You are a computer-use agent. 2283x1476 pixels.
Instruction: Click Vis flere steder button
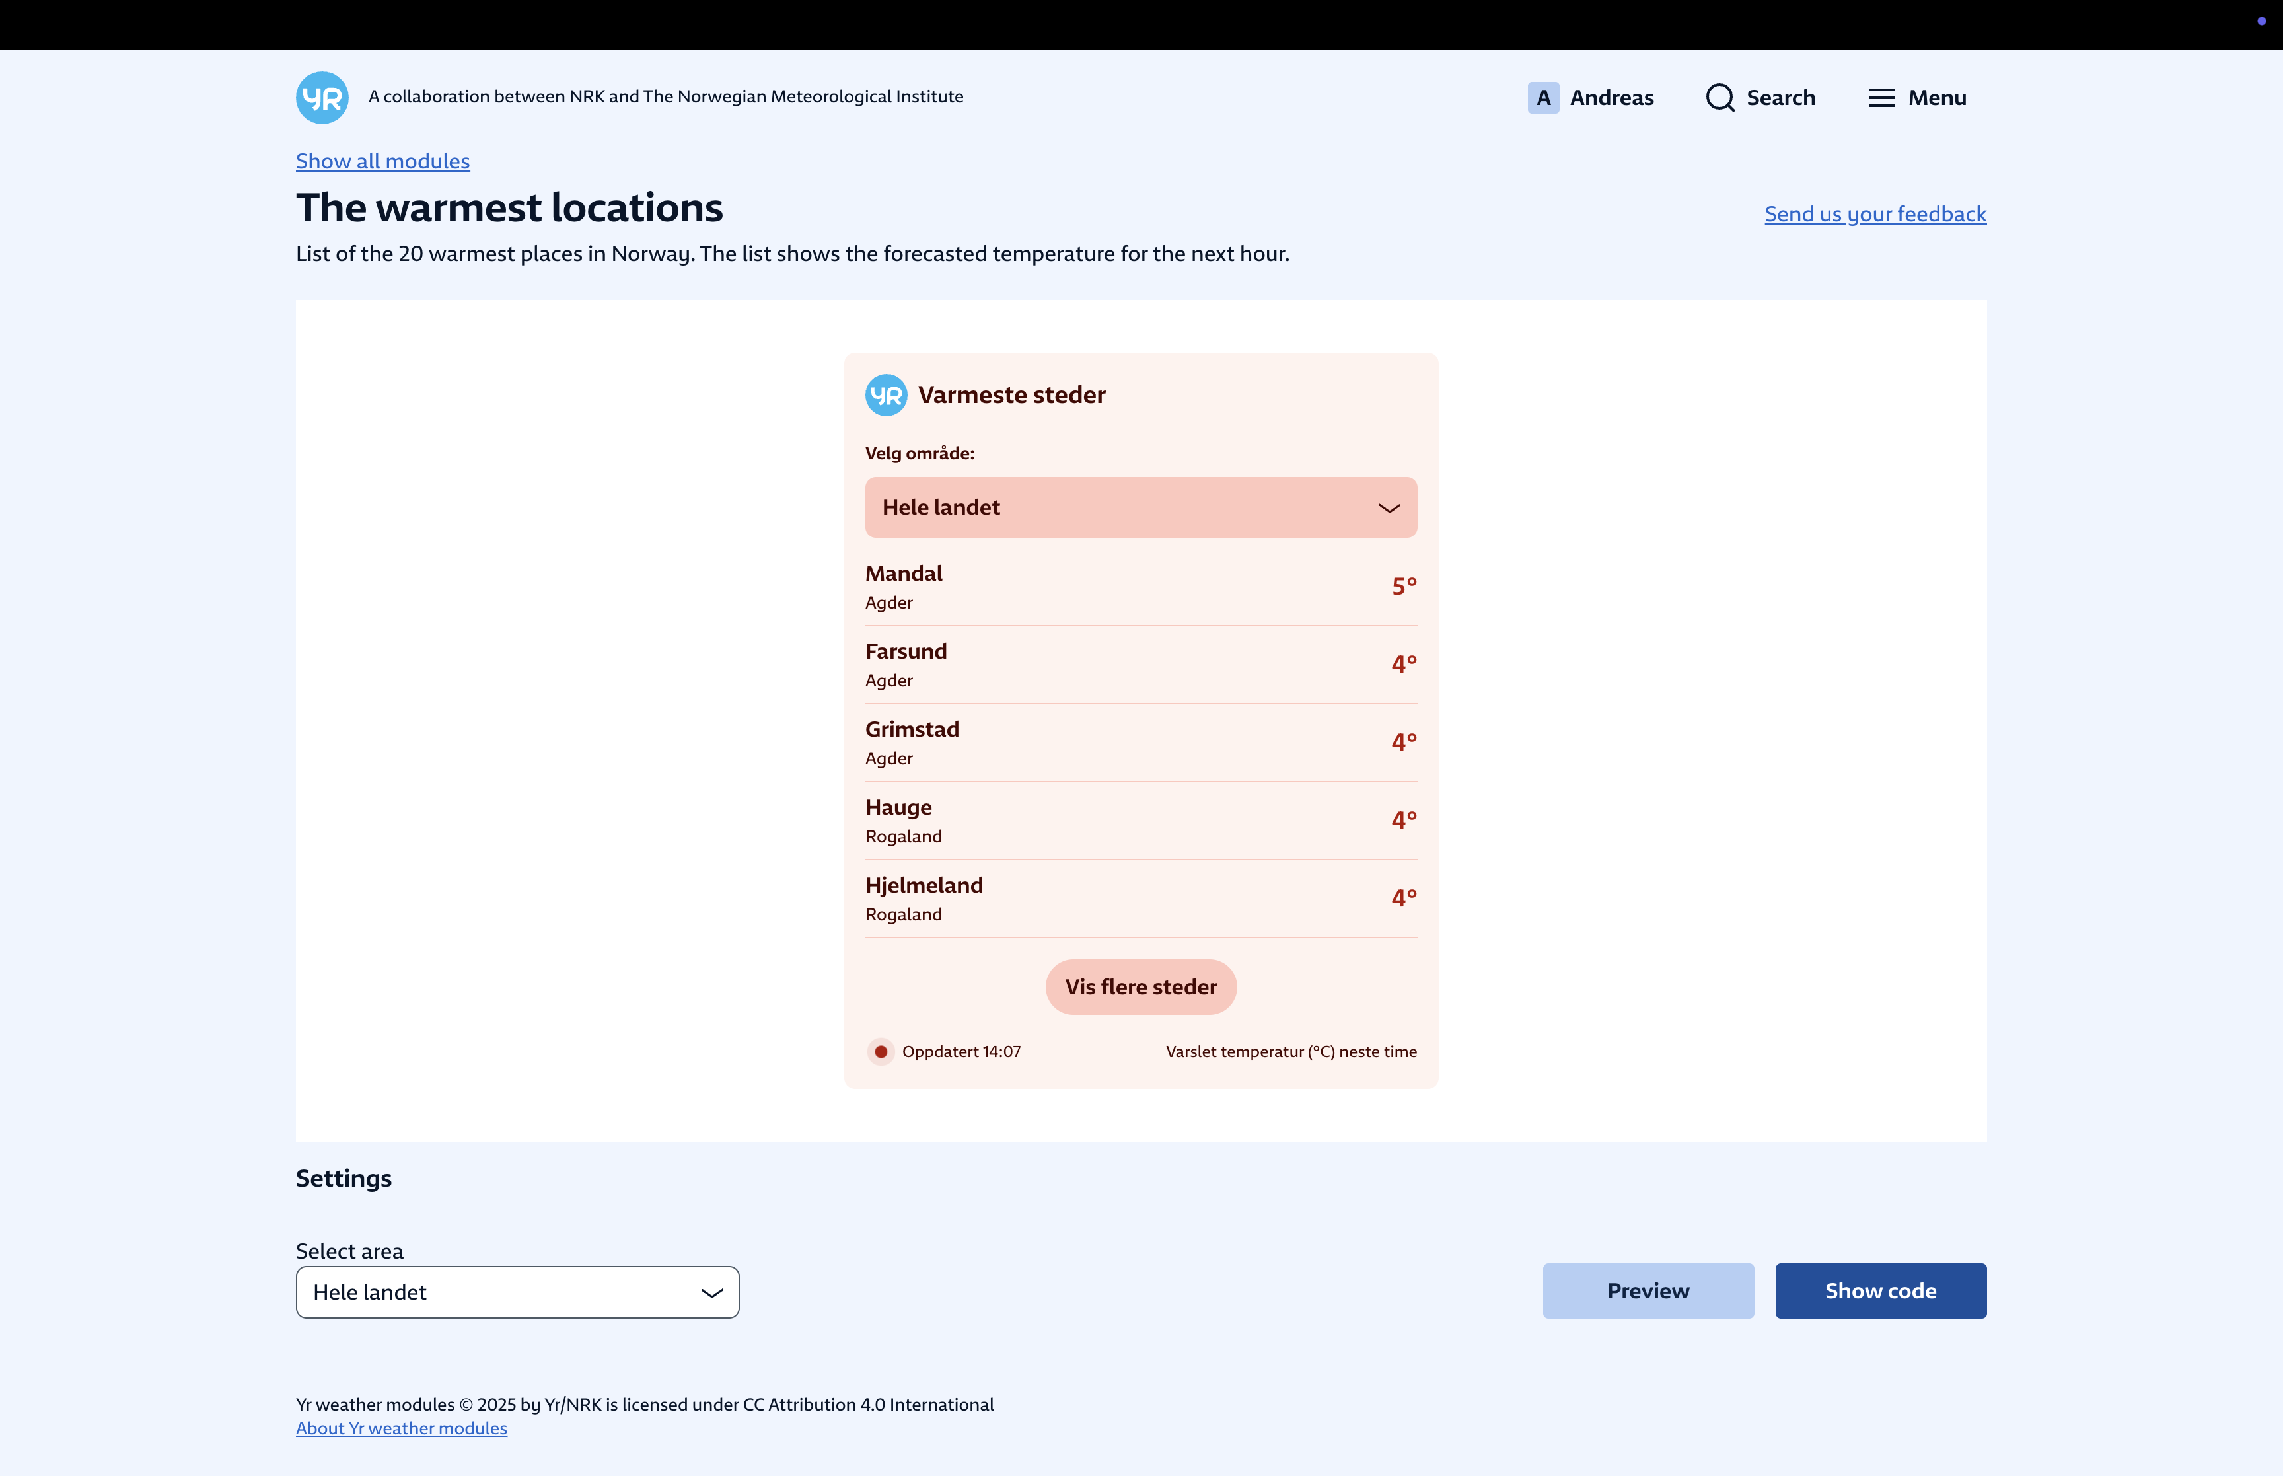click(1140, 987)
